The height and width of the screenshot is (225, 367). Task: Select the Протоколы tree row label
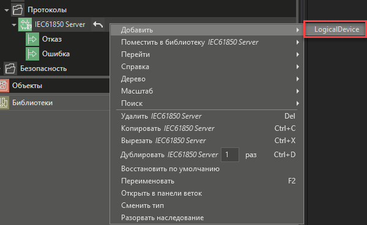[x=47, y=10]
